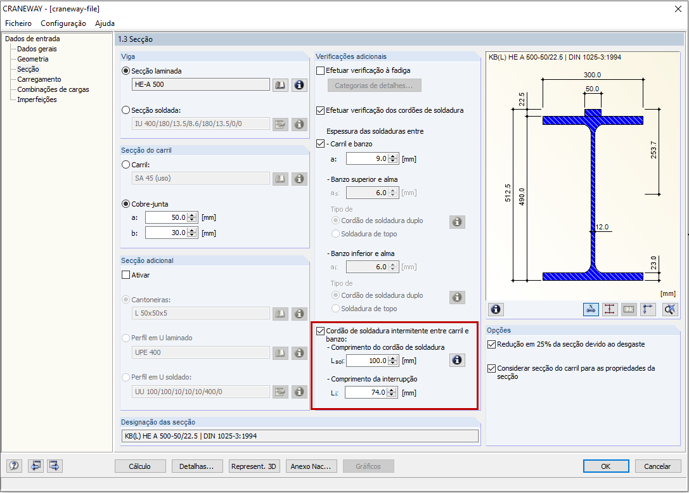Open welded section editor for IU 400

[280, 124]
